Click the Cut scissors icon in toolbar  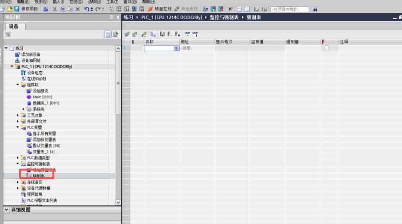pyautogui.click(x=55, y=9)
